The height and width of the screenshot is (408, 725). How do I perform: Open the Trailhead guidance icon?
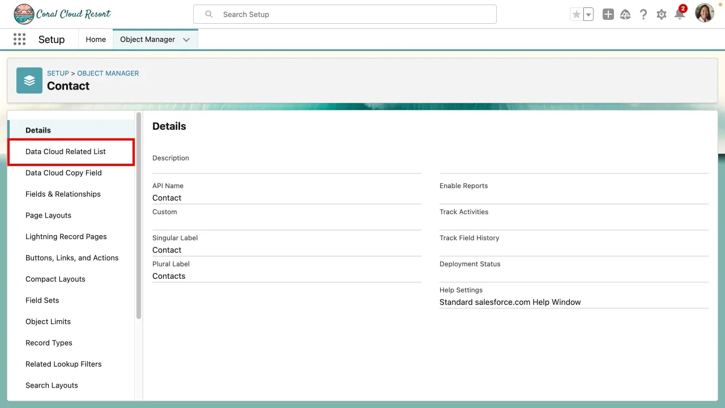tap(625, 15)
